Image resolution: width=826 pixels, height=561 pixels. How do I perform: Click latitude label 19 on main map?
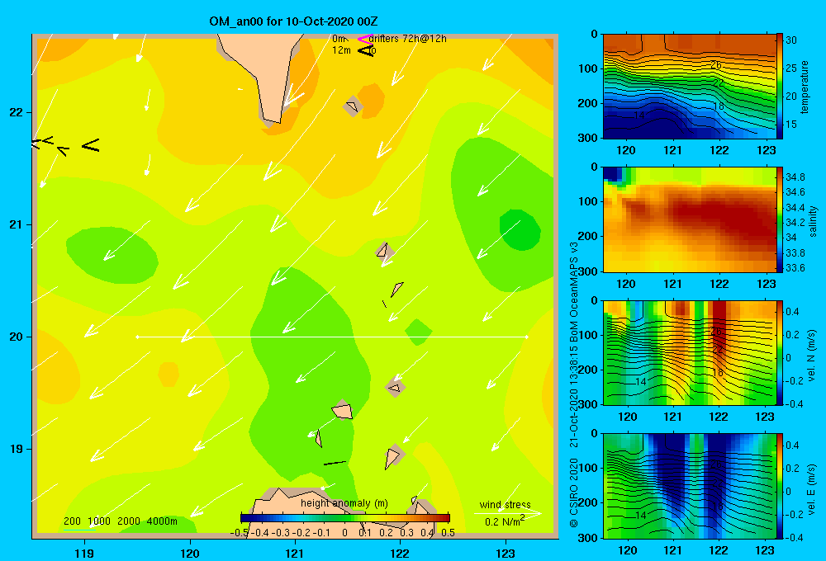(16, 449)
